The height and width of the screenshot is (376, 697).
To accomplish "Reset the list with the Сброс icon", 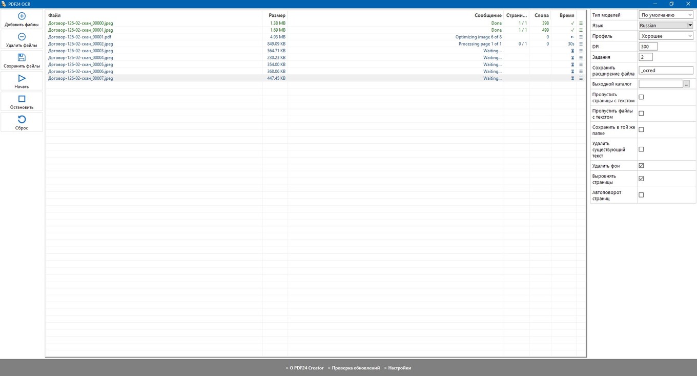I will 22,119.
